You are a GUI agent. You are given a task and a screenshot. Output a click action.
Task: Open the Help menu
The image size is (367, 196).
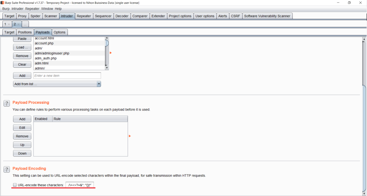58,9
